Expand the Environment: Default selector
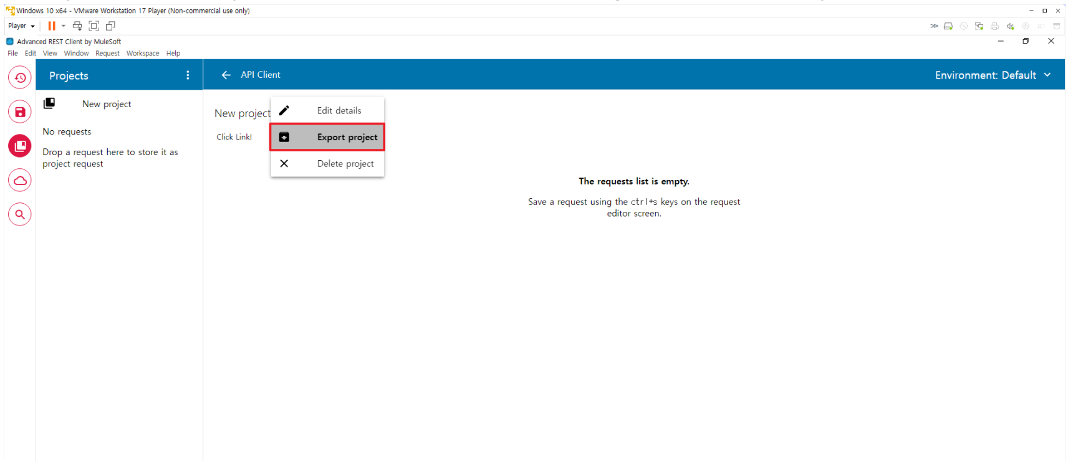The width and height of the screenshot is (1068, 461). pyautogui.click(x=993, y=75)
